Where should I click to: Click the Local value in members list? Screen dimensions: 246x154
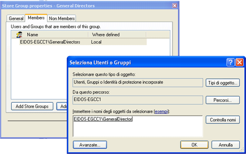[x=96, y=42]
